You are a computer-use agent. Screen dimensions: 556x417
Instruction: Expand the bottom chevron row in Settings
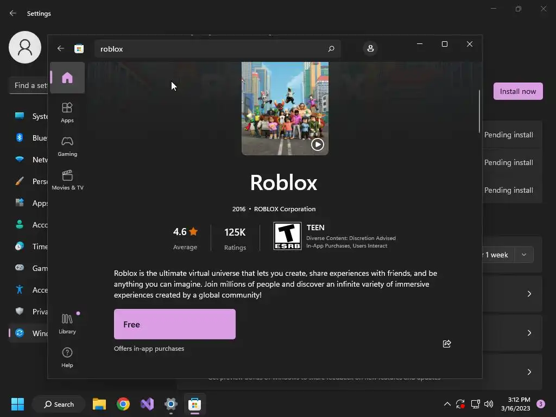pos(529,371)
